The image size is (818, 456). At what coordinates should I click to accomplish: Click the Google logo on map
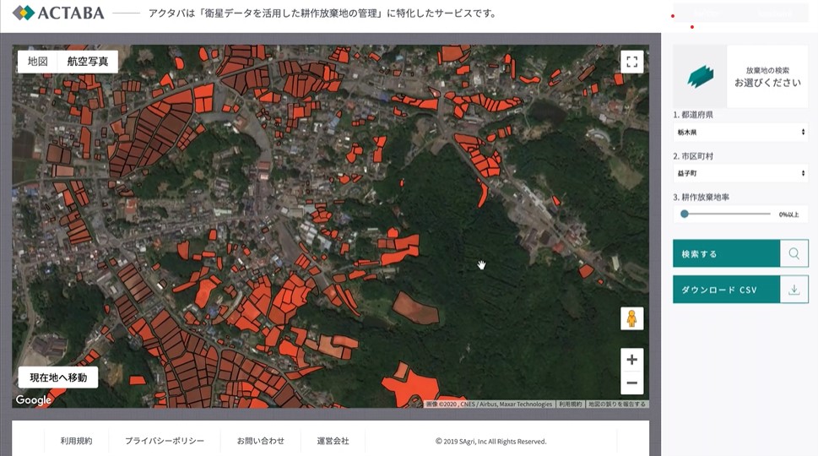(x=34, y=399)
